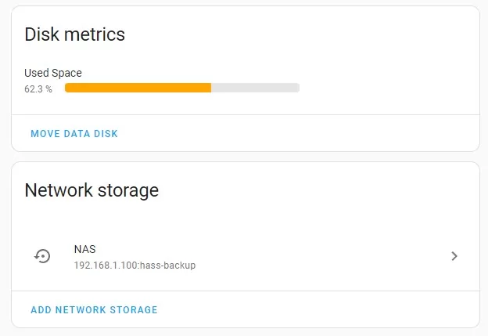Click the left start of usage progress bar
488x336 pixels.
pyautogui.click(x=67, y=88)
